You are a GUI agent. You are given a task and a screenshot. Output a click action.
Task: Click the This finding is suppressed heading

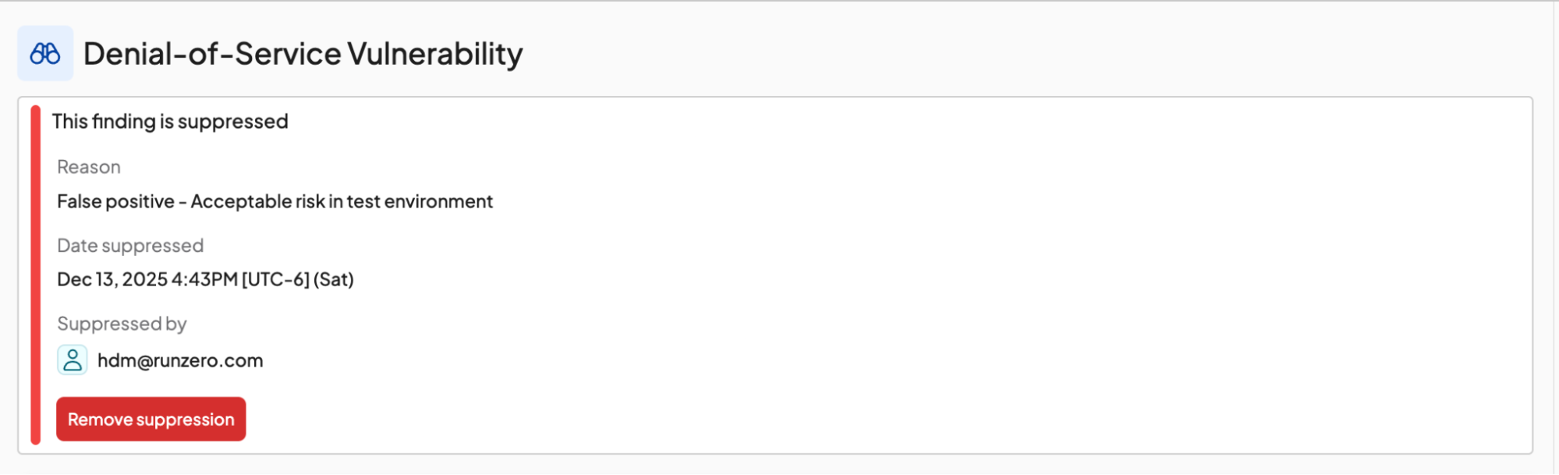170,122
